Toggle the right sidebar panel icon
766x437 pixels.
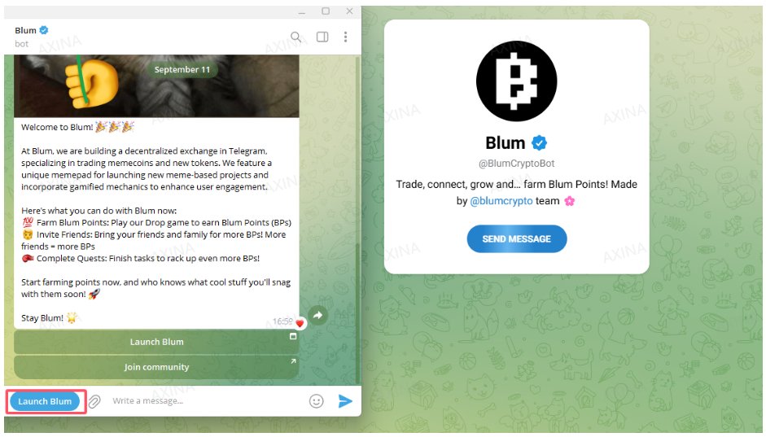pyautogui.click(x=322, y=37)
